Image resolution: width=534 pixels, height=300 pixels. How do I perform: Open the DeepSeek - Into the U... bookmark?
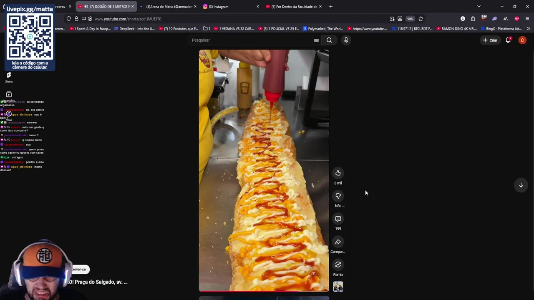(134, 29)
